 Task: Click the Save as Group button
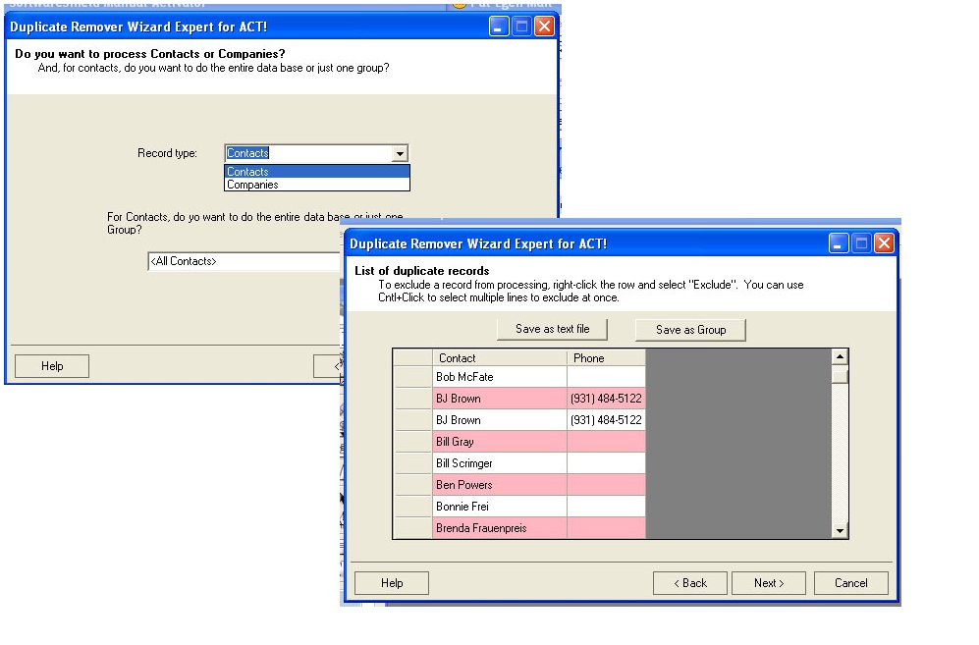click(690, 330)
